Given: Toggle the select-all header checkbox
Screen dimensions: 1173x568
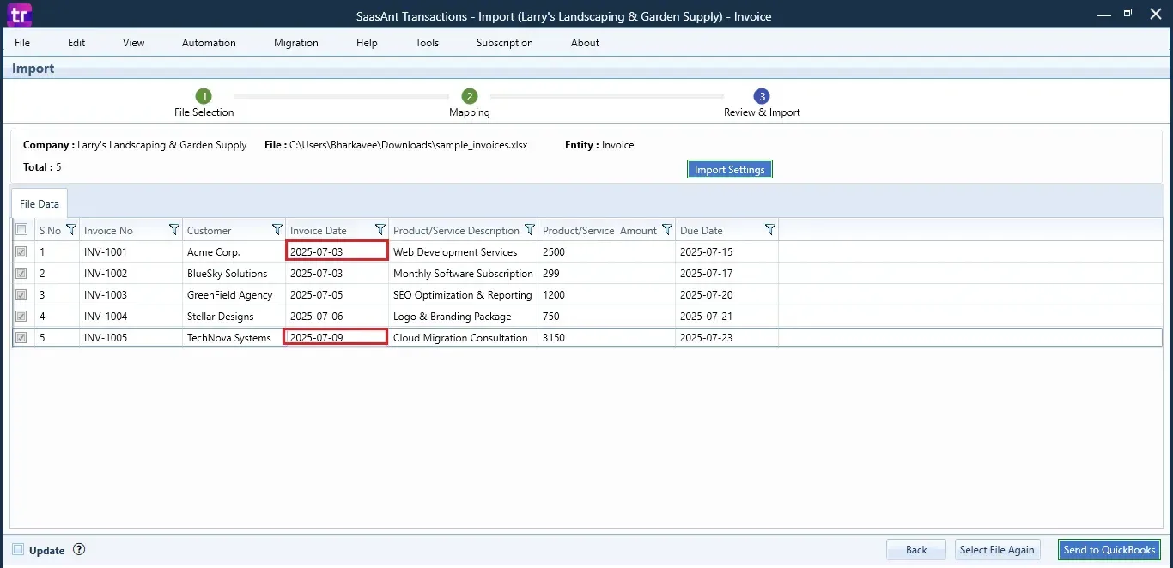Looking at the screenshot, I should 21,230.
